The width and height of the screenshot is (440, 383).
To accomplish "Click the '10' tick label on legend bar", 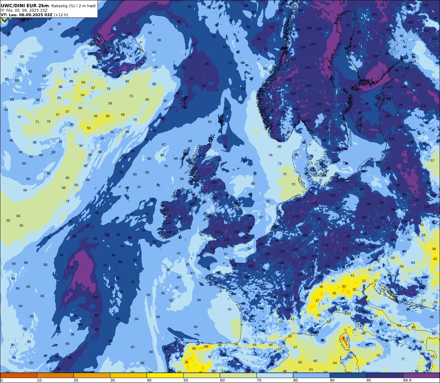I will 39,380.
